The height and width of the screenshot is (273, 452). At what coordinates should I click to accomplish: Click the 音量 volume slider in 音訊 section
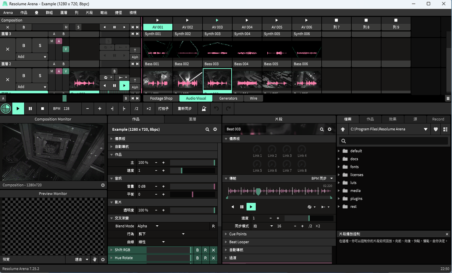pos(192,186)
